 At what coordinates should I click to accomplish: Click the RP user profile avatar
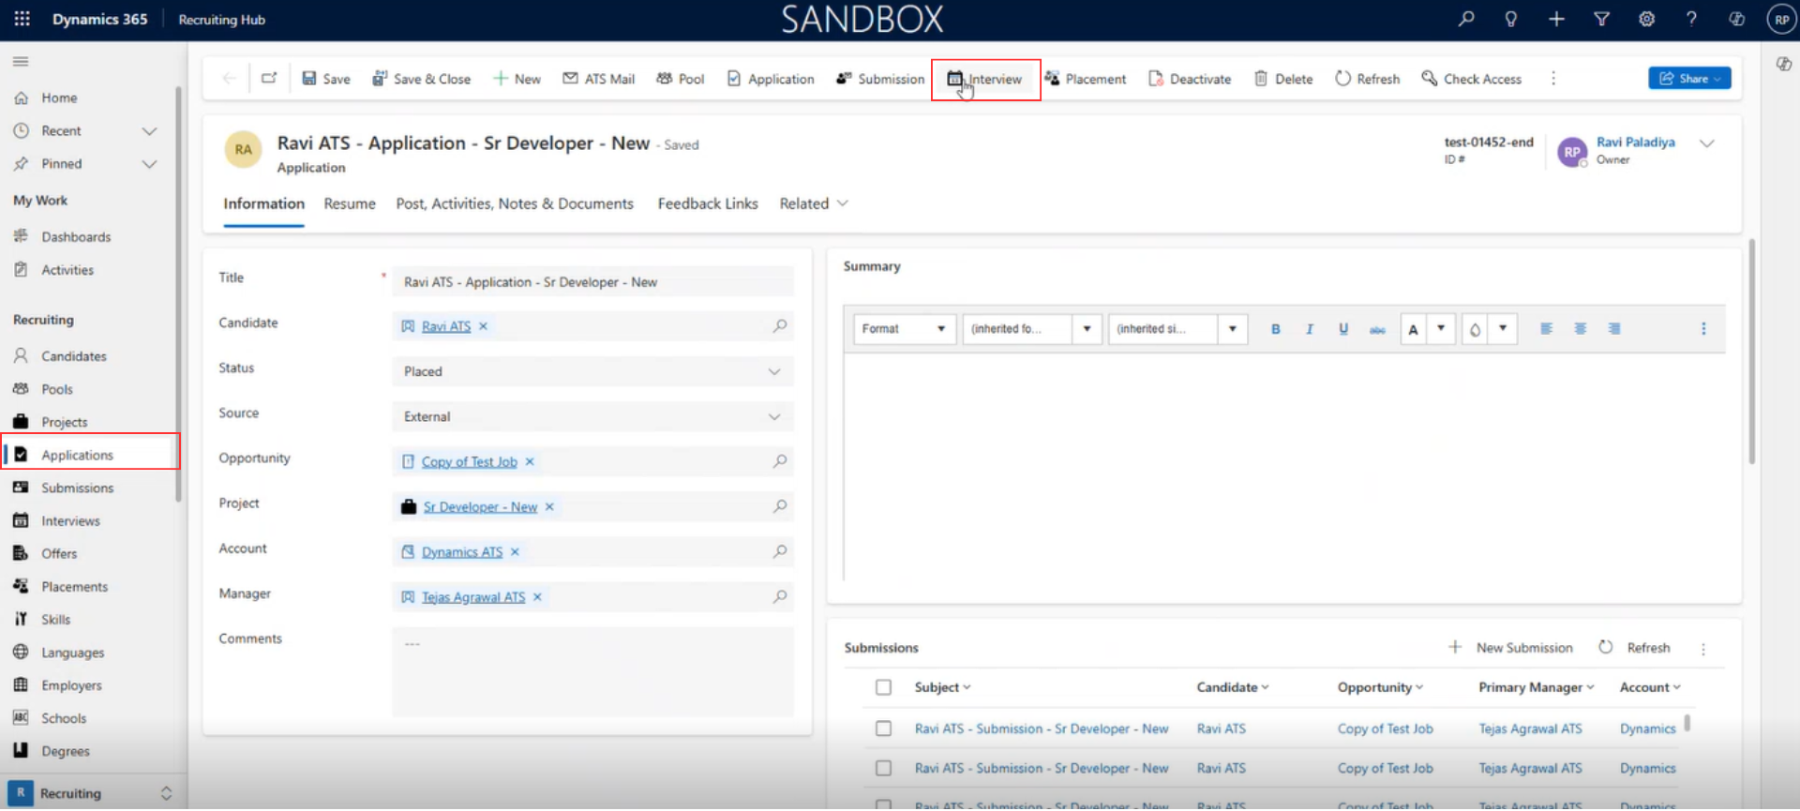pos(1781,19)
